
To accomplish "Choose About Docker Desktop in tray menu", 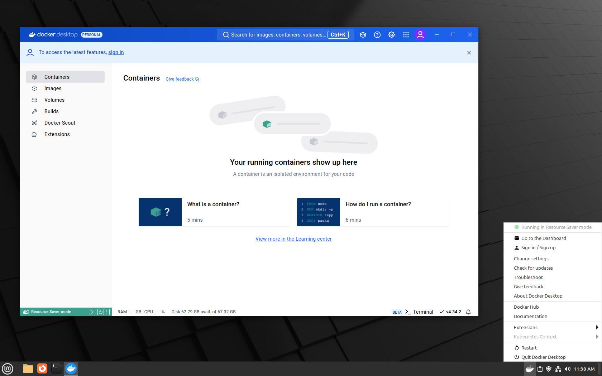I will point(553,296).
